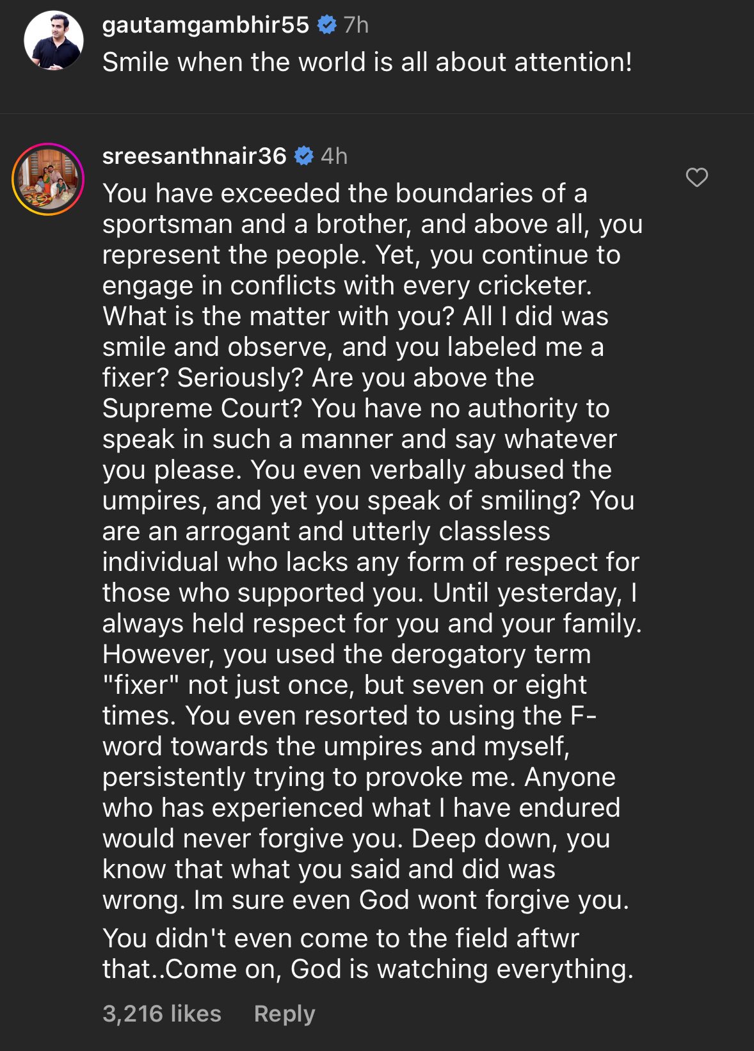Viewport: 754px width, 1051px height.
Task: Click the 7h timestamp on the caption
Action: [x=356, y=25]
